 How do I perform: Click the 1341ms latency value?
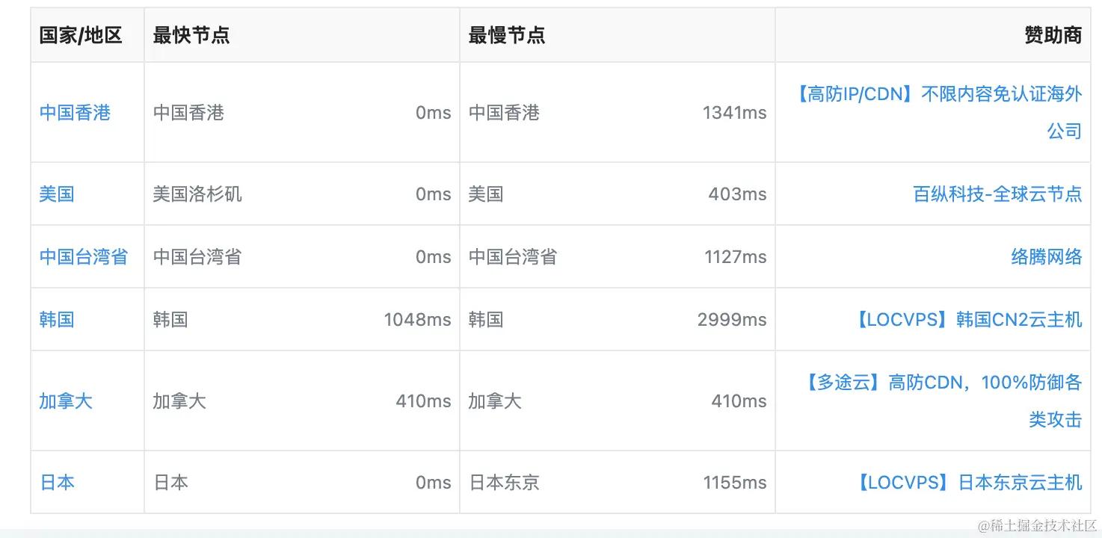(734, 113)
